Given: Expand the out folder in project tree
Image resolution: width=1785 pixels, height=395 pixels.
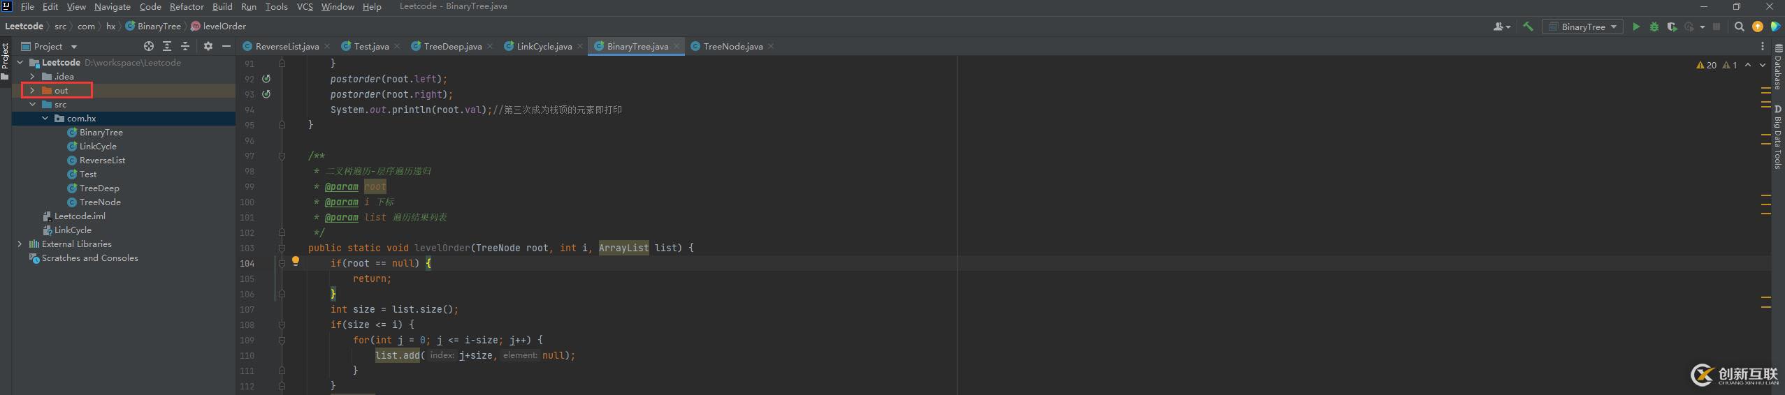Looking at the screenshot, I should (x=32, y=91).
